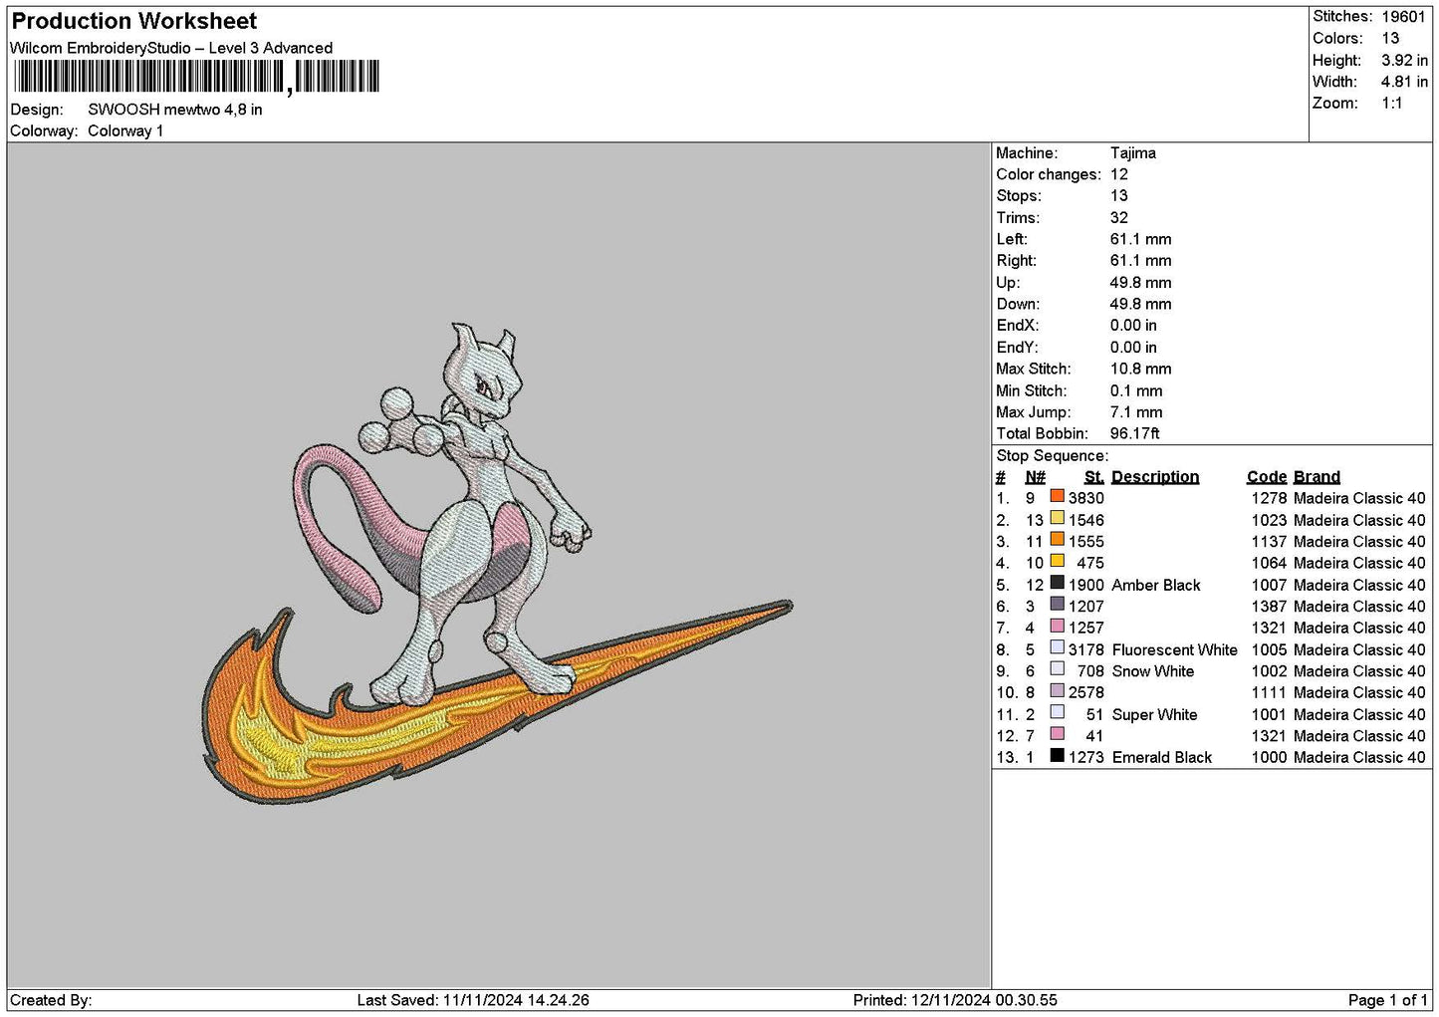Click the 'Emerald Black' description

pos(1162,758)
